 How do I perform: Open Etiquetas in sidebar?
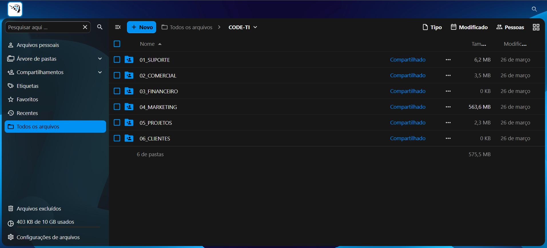[55, 86]
